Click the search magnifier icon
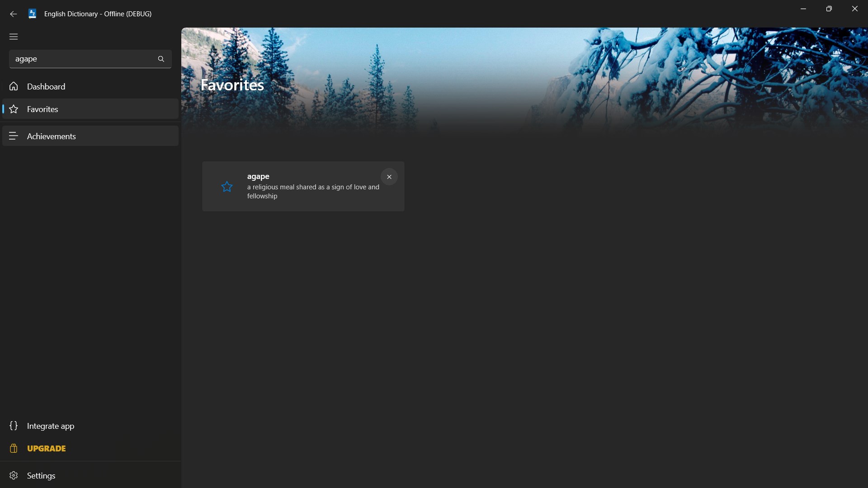868x488 pixels. (161, 59)
